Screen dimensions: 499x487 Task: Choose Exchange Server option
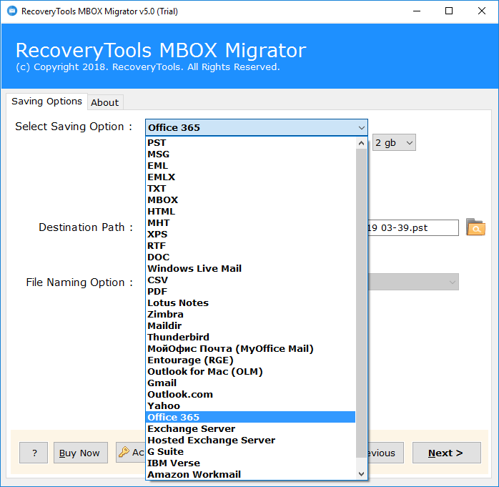pyautogui.click(x=250, y=428)
